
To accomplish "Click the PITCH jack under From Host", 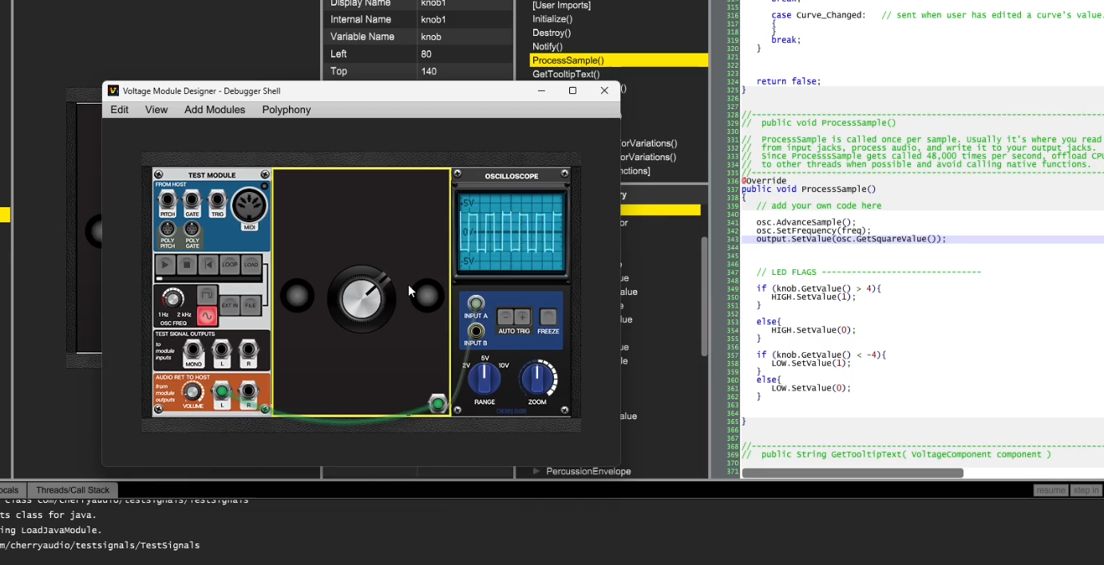I will [168, 200].
